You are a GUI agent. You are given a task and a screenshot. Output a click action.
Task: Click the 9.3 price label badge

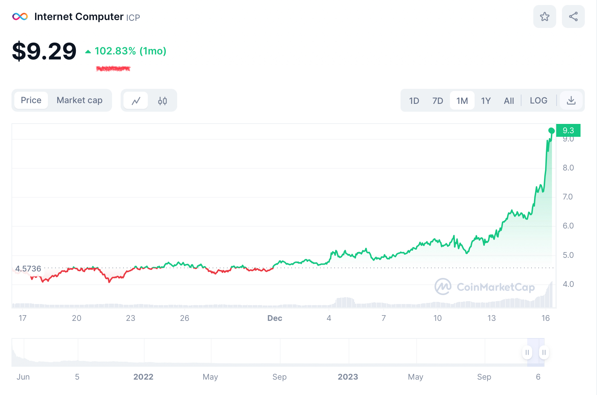(x=568, y=130)
